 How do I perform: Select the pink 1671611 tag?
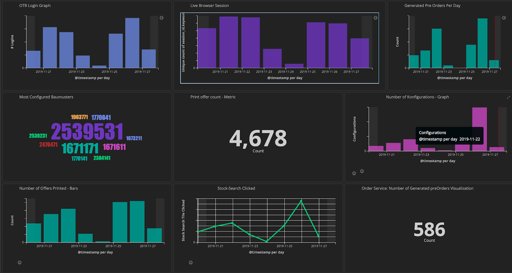pyautogui.click(x=114, y=147)
